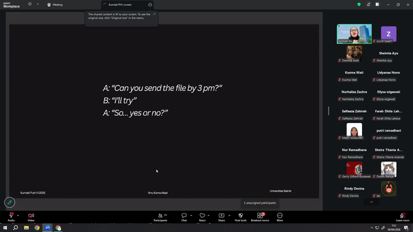Toggle the side panel layout icon
Image resolution: width=413 pixels, height=232 pixels.
pos(377,5)
